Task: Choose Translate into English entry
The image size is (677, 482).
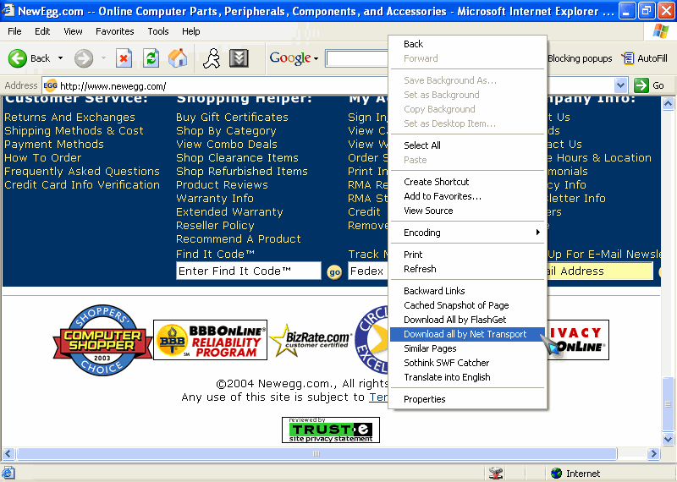Action: click(x=469, y=377)
